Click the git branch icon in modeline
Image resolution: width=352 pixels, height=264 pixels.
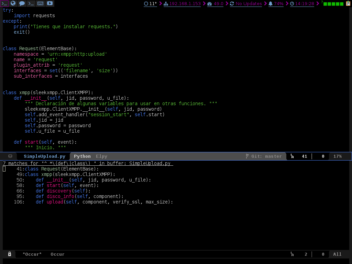pyautogui.click(x=247, y=156)
